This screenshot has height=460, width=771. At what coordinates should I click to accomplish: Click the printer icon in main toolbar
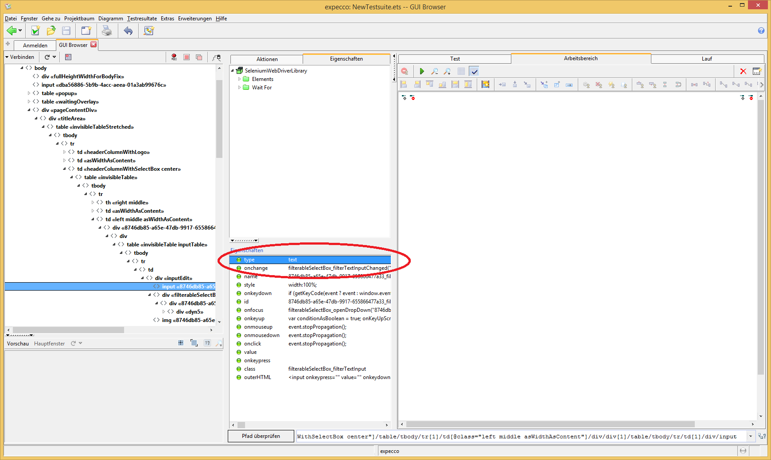click(107, 31)
